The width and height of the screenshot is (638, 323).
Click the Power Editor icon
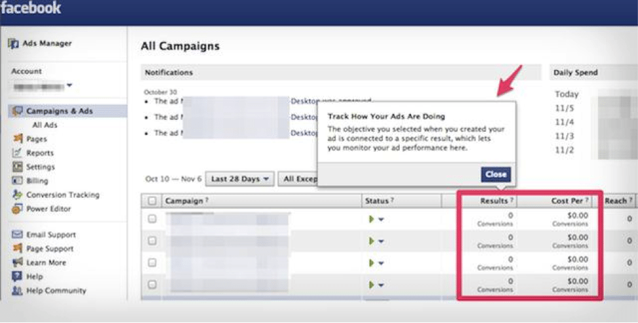18,208
